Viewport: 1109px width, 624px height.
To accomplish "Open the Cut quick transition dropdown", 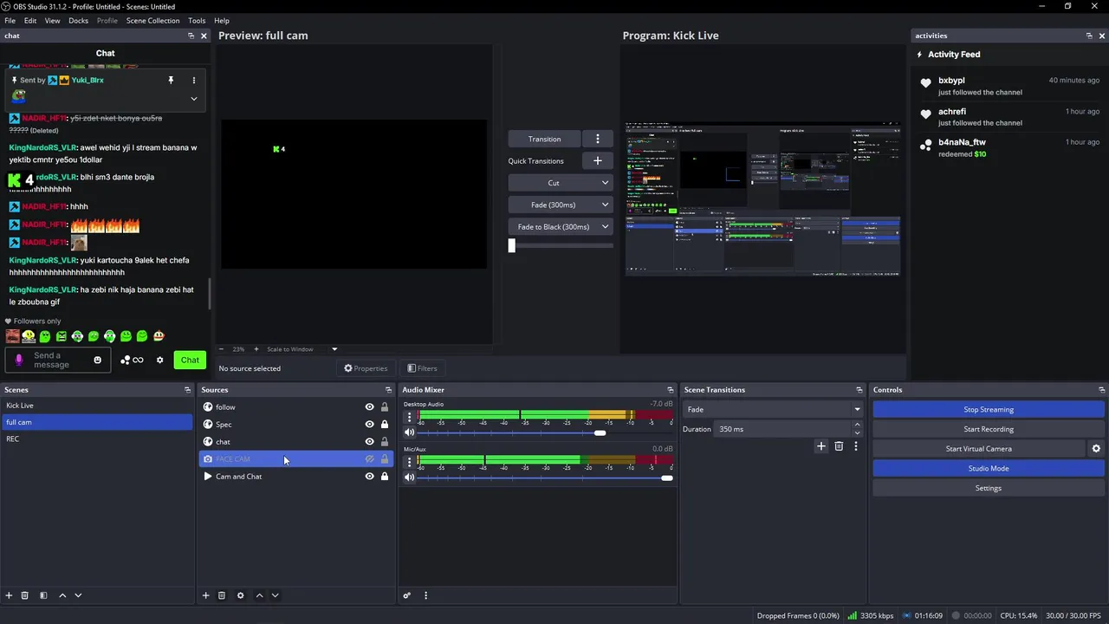I will click(x=561, y=183).
